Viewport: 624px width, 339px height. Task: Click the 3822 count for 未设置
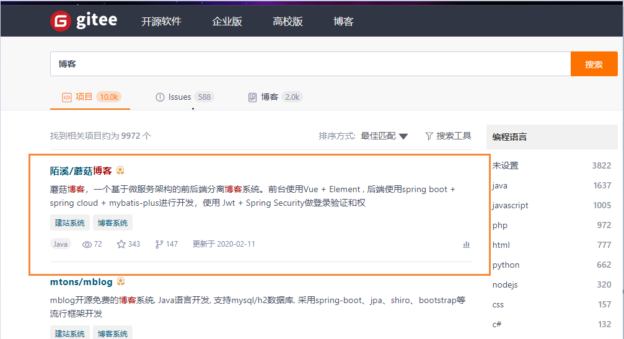pos(601,165)
